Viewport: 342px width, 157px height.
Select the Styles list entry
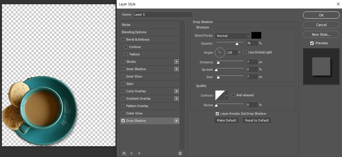(x=150, y=25)
